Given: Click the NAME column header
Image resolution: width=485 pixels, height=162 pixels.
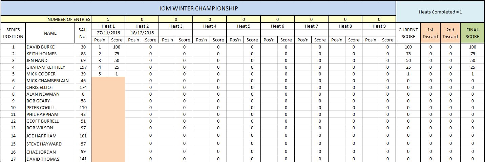Looking at the screenshot, I should tap(50, 33).
